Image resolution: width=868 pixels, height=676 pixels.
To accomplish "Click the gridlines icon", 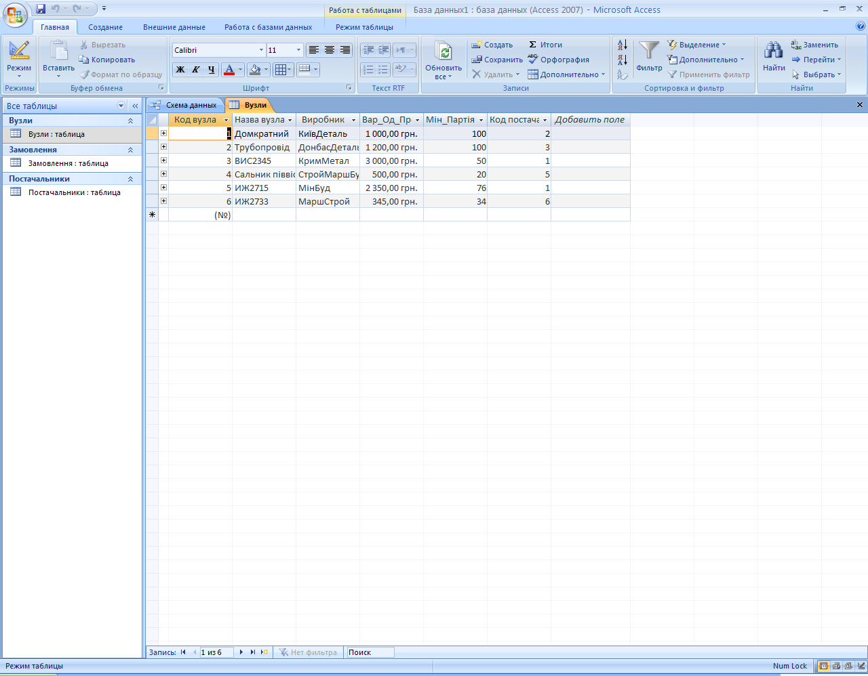I will [x=280, y=69].
